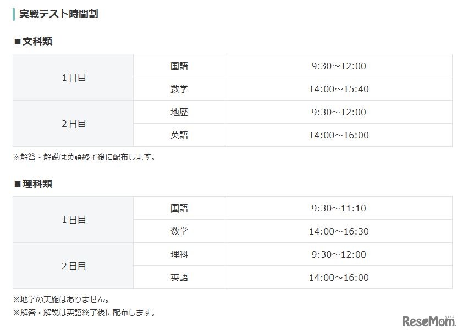Select the 2日目 cell in 文科類 table
463x334 pixels.
pyautogui.click(x=74, y=124)
